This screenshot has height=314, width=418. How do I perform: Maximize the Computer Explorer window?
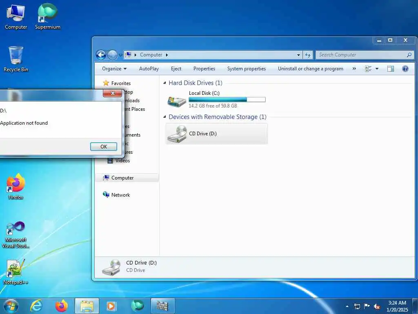coord(390,40)
